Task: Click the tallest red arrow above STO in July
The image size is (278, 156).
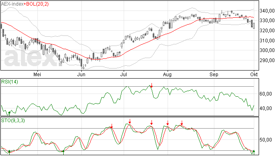Action: pyautogui.click(x=130, y=121)
